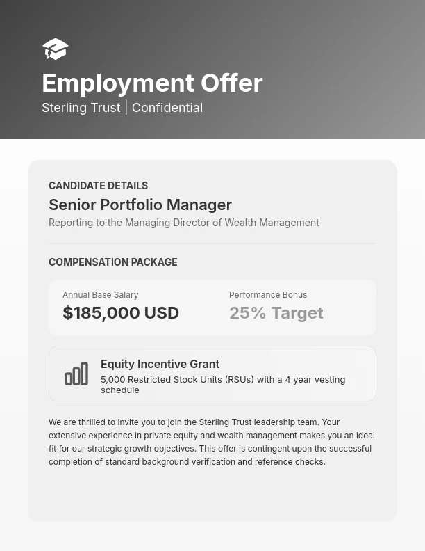This screenshot has height=551, width=425.
Task: Click the Employment Offer main title
Action: point(152,83)
